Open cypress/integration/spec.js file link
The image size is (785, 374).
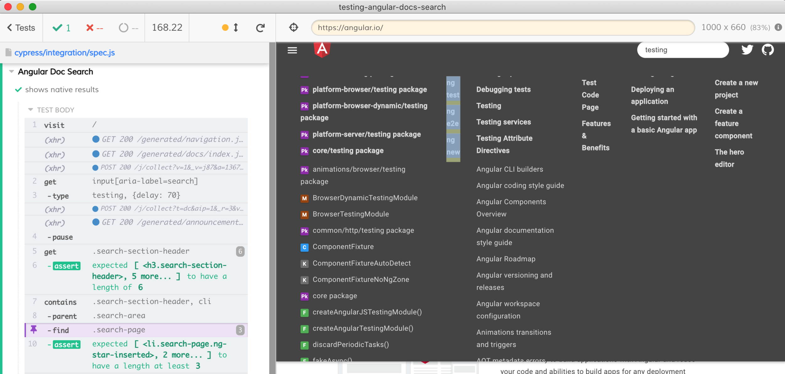pos(64,52)
